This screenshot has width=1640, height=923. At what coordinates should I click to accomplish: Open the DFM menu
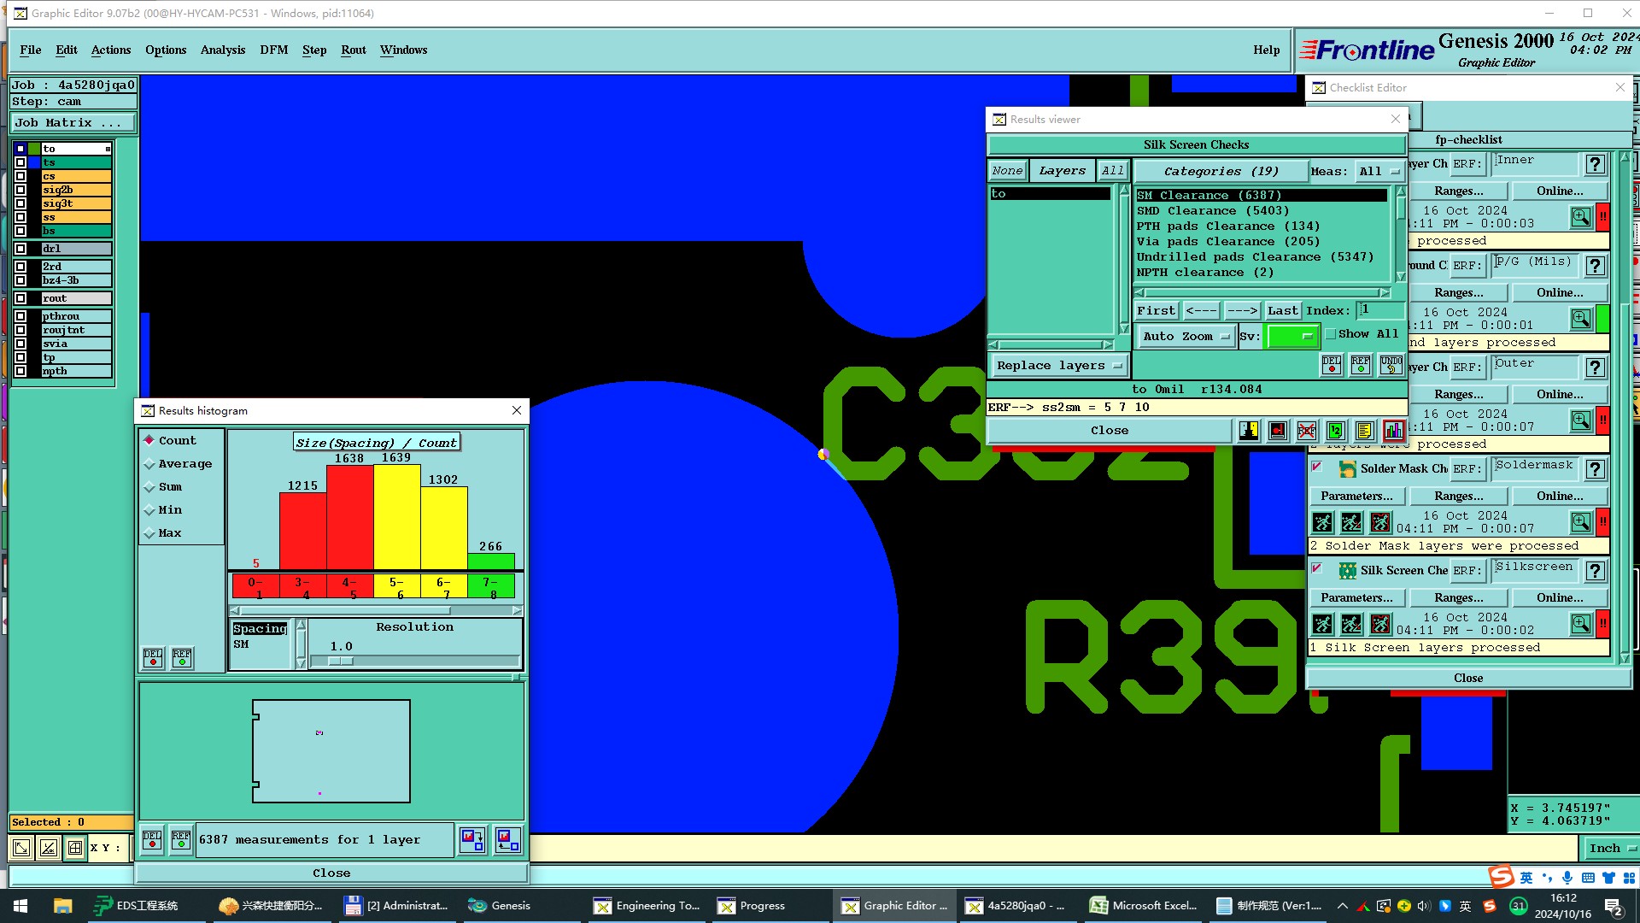pos(274,50)
